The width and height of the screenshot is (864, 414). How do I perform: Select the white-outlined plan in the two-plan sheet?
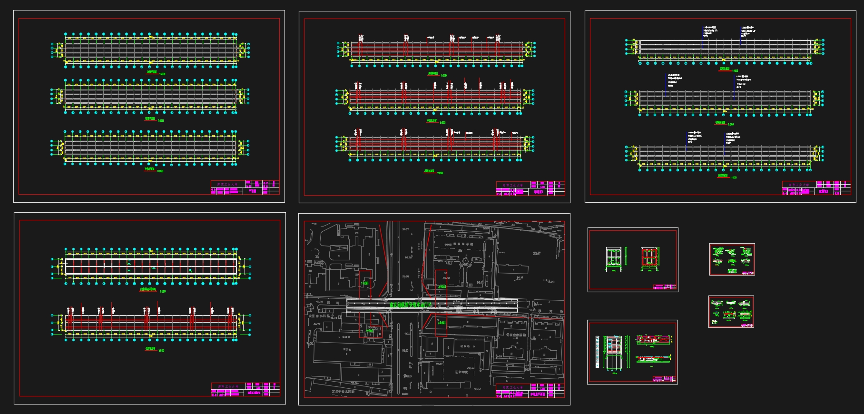150,266
